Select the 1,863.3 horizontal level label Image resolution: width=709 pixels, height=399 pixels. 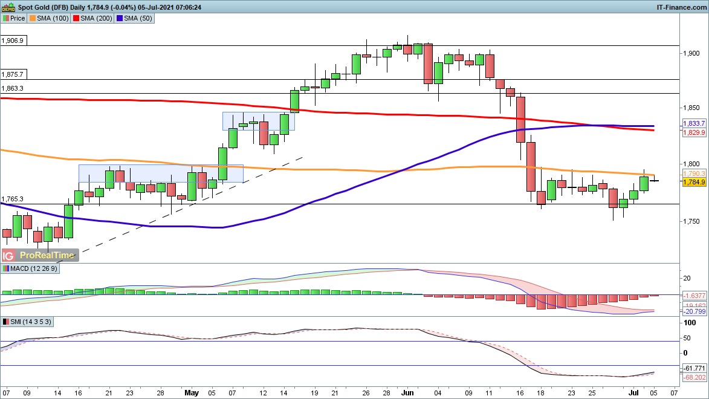pos(13,88)
